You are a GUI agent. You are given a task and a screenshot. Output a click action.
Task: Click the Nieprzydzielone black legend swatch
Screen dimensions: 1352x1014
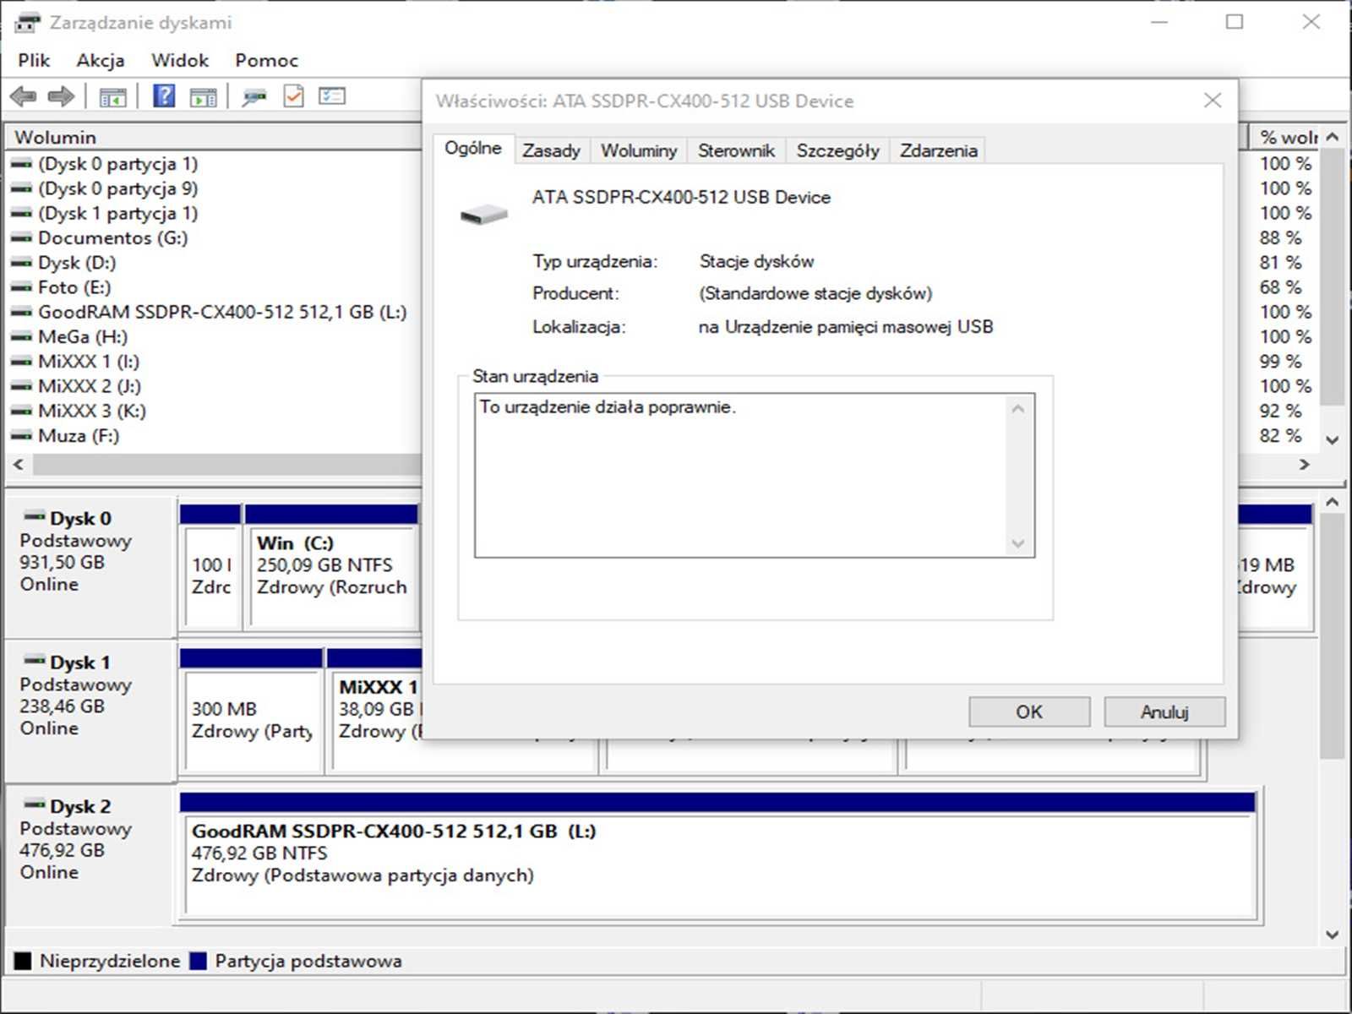(x=23, y=961)
